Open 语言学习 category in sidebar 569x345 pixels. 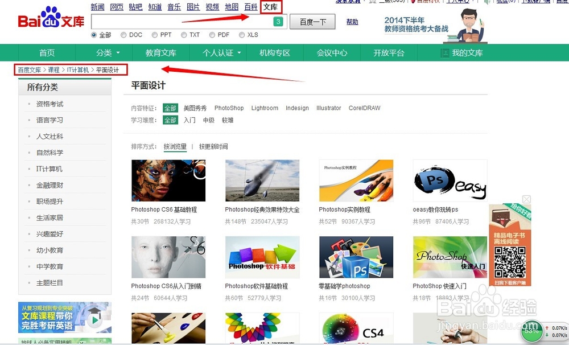click(x=50, y=120)
